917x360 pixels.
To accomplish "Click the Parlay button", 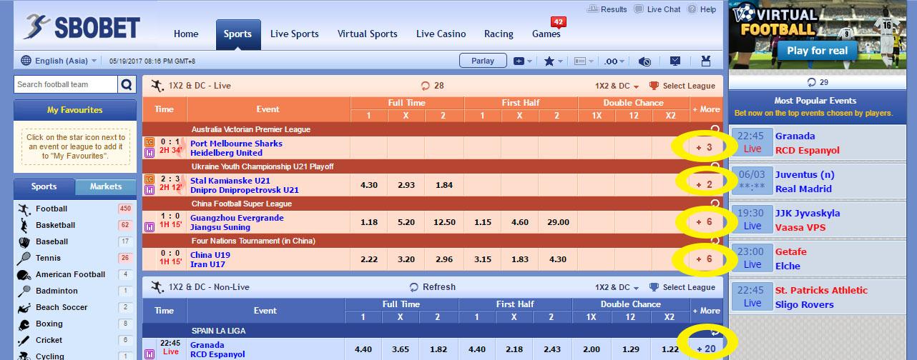I will (483, 61).
